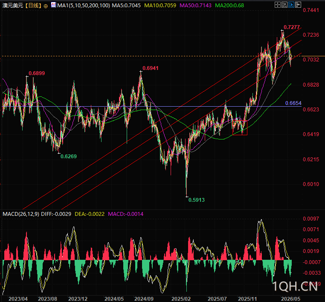This screenshot has width=325, height=302.
Task: Click the 2025/11 date on time axis
Action: coord(247,299)
